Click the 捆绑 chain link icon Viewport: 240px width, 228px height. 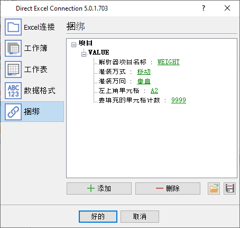click(13, 112)
